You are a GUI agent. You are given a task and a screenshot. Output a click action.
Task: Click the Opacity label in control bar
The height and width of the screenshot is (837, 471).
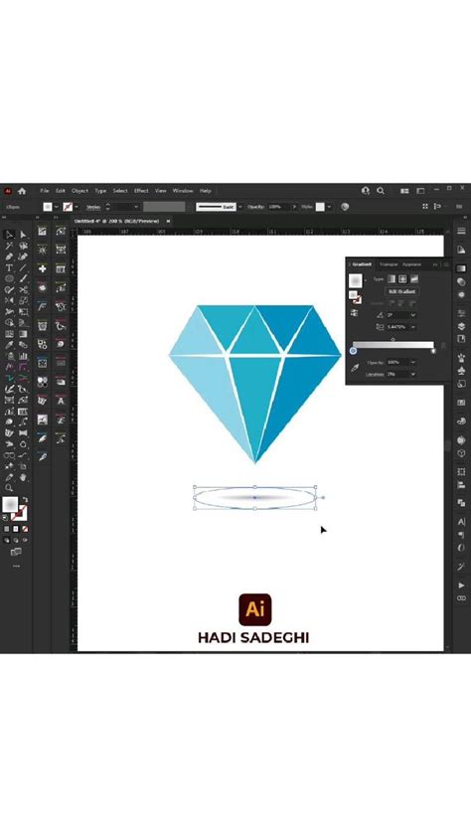tap(255, 207)
